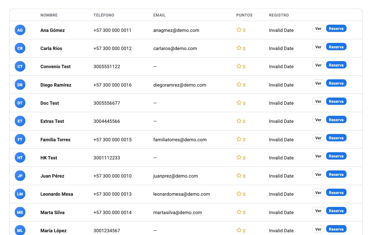Click the EMAIL column header
Viewport: 372px width, 235px height.
(x=159, y=15)
